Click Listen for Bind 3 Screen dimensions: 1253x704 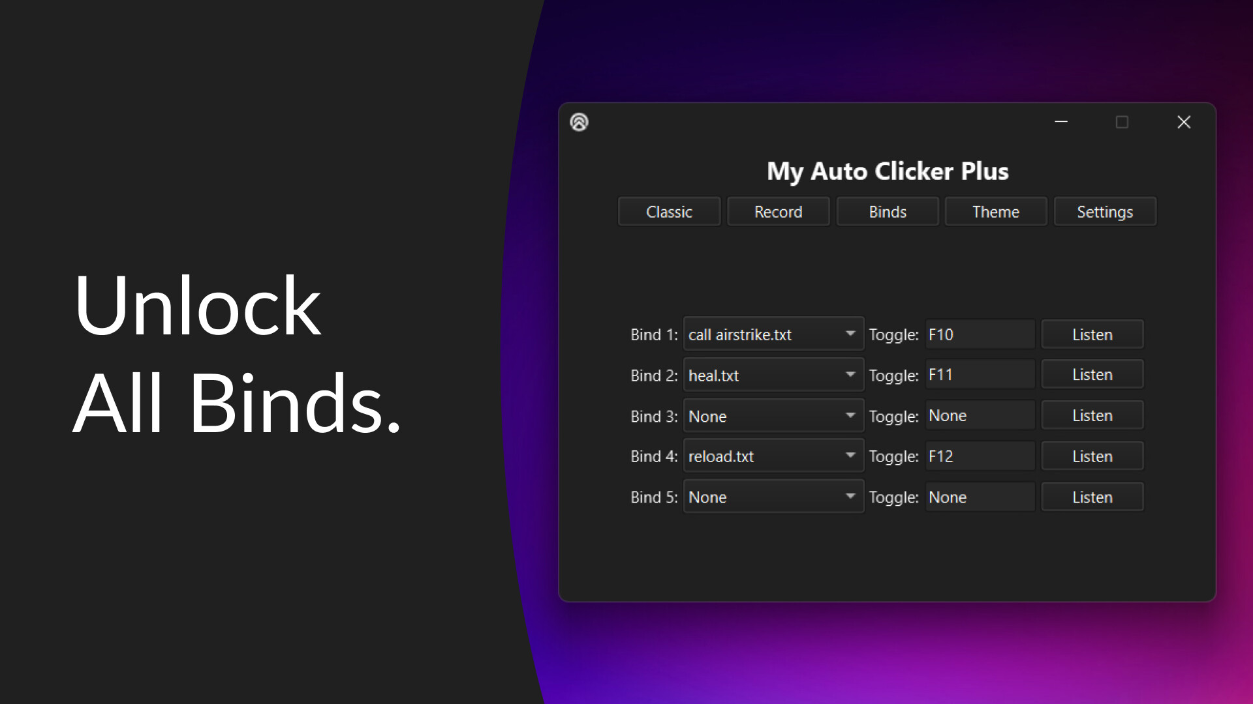pyautogui.click(x=1092, y=415)
